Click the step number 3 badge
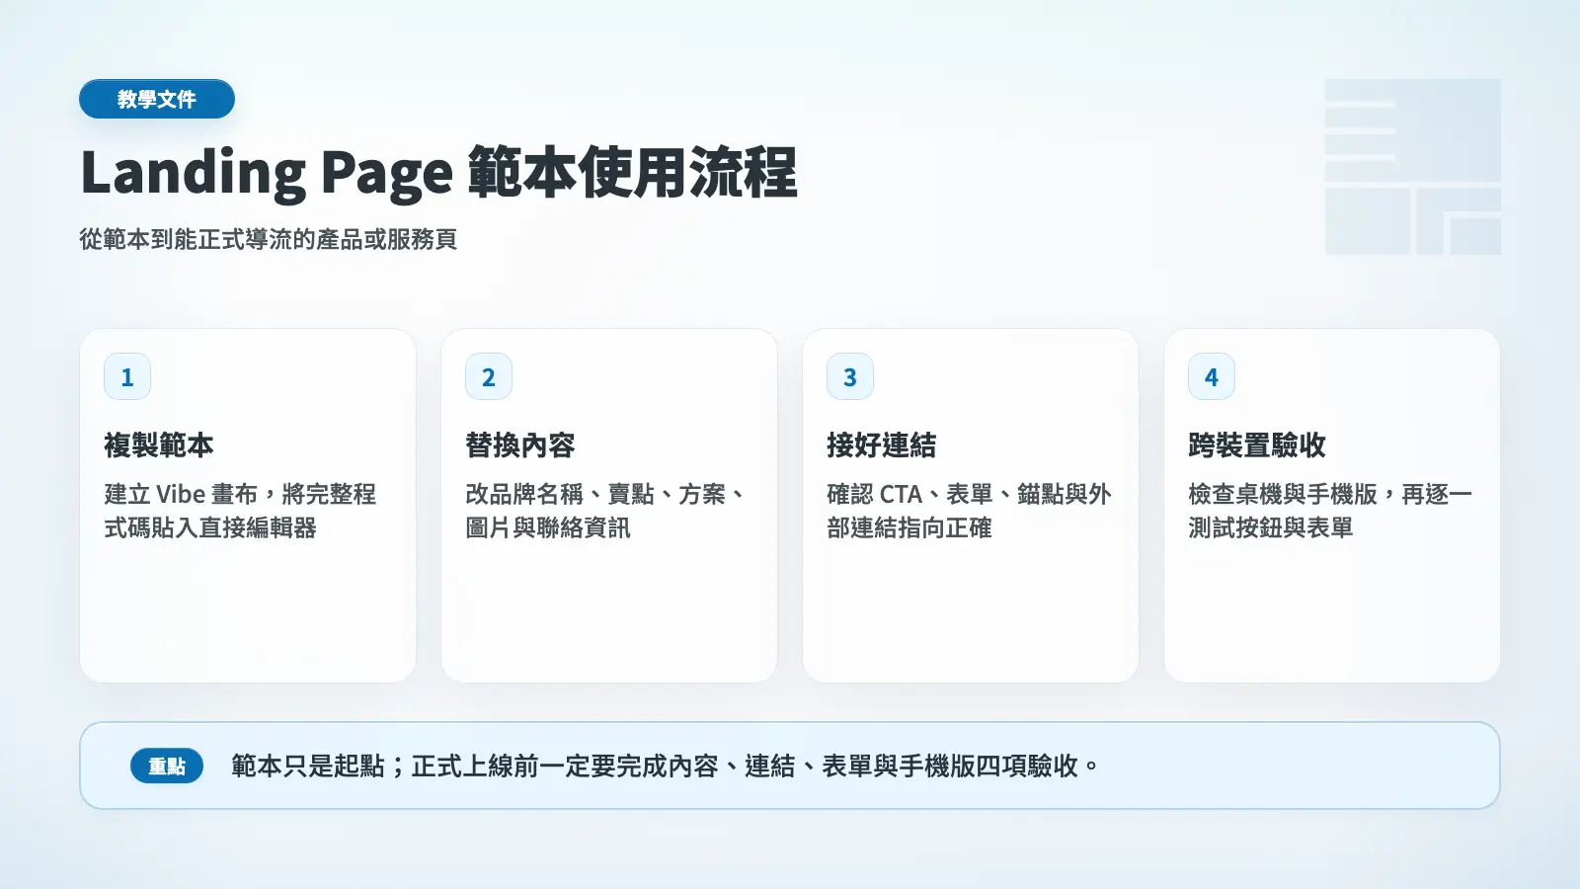Screen dimensions: 1580x889 tap(850, 376)
